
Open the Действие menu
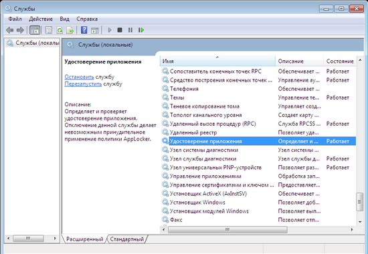coord(41,19)
